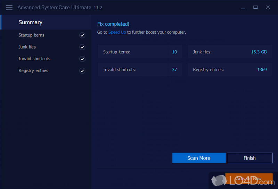Select the Junk files 15.3 GB tile

point(230,52)
